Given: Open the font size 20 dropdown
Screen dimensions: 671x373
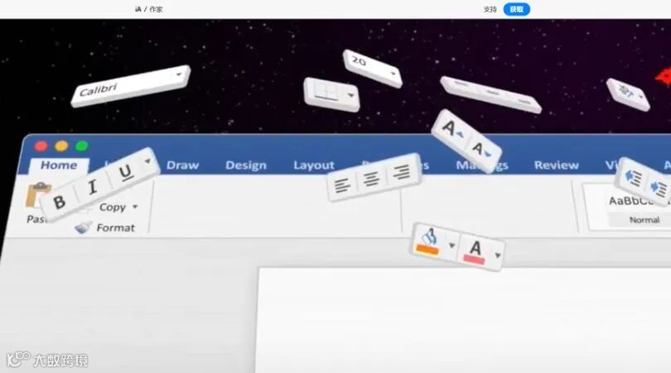Looking at the screenshot, I should 373,69.
